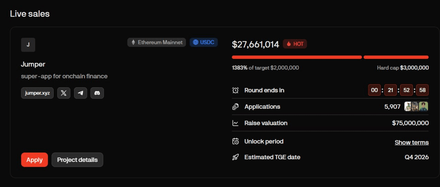Apply to the Jumper sale

click(34, 160)
